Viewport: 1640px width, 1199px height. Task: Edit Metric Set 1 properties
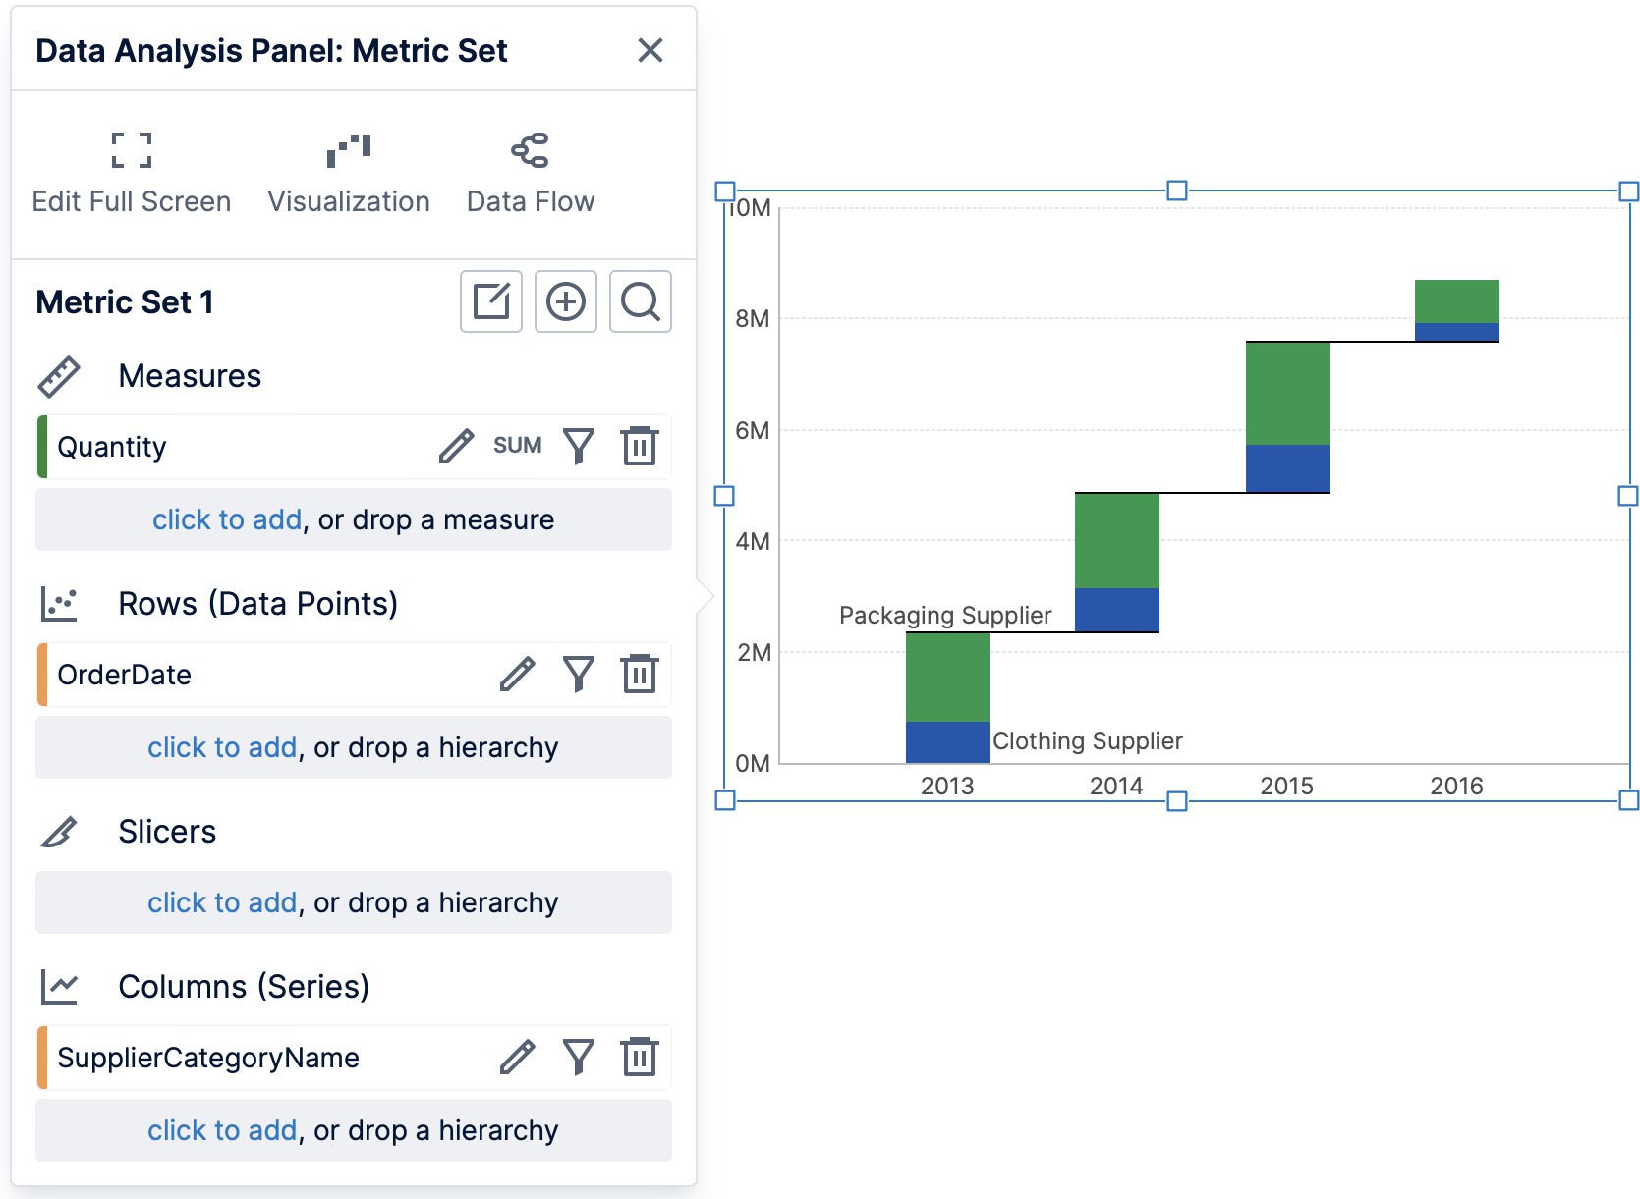pos(491,301)
